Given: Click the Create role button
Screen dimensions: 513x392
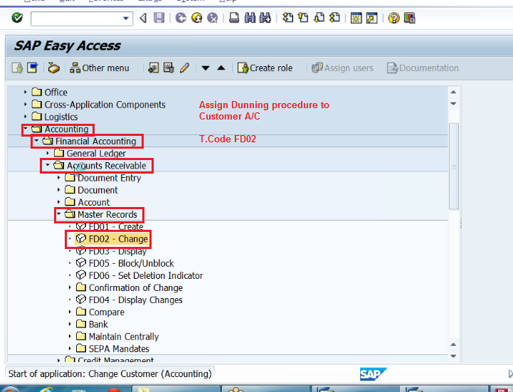Looking at the screenshot, I should [265, 68].
